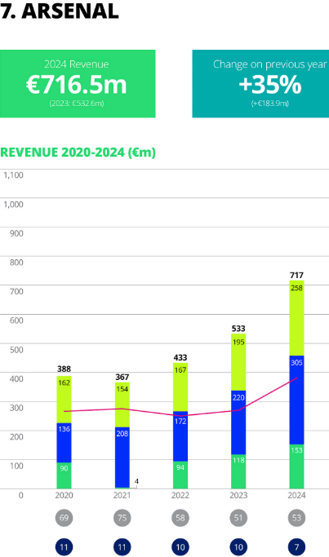
Task: Click the y-axis label 100
Action: point(16,466)
